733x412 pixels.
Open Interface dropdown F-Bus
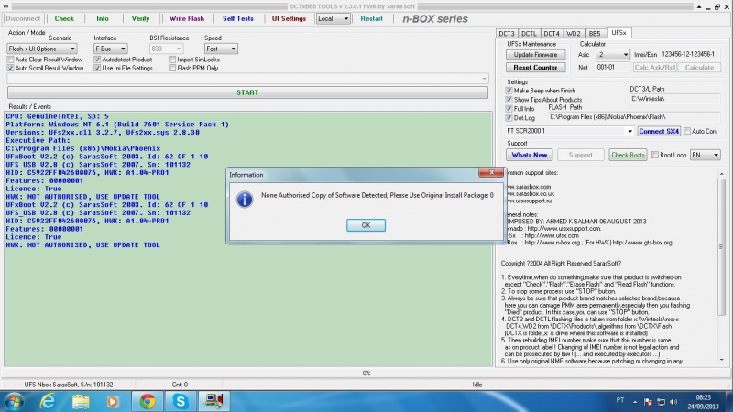(110, 49)
